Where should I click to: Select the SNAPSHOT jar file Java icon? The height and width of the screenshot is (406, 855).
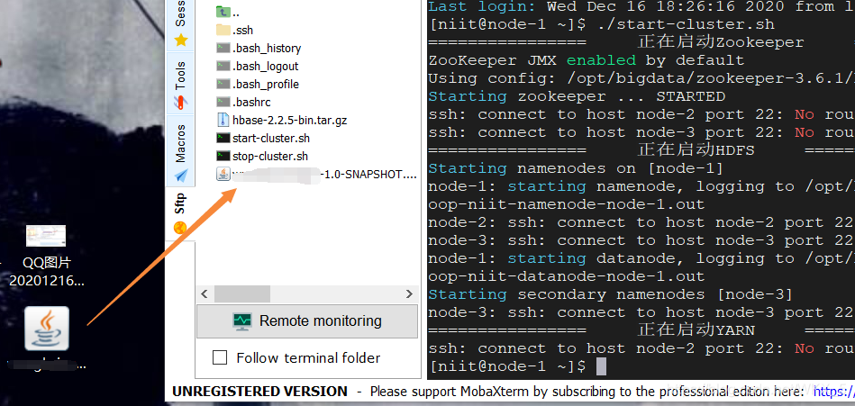tap(223, 174)
